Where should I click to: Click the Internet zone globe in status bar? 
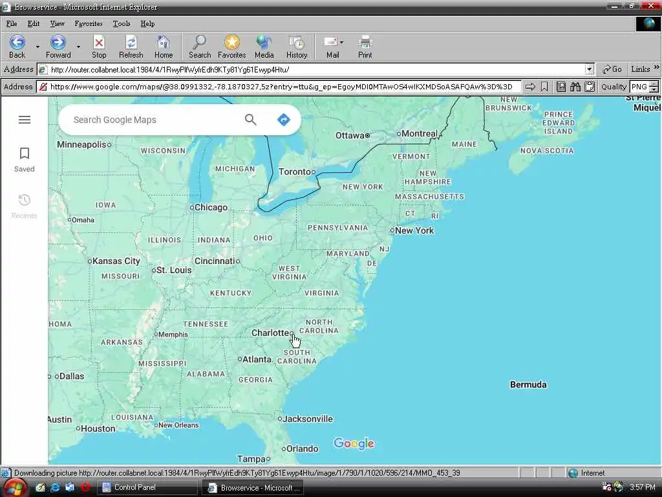(573, 473)
